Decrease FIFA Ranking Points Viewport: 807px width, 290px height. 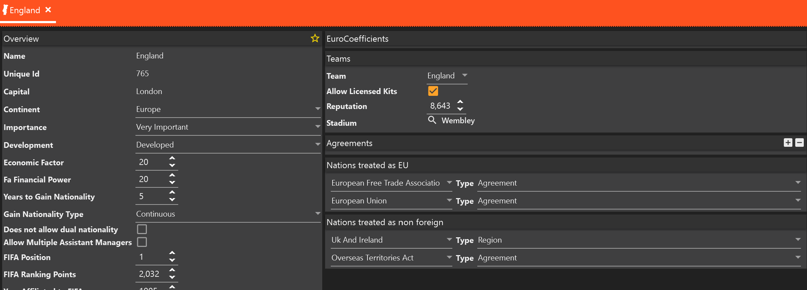[172, 277]
